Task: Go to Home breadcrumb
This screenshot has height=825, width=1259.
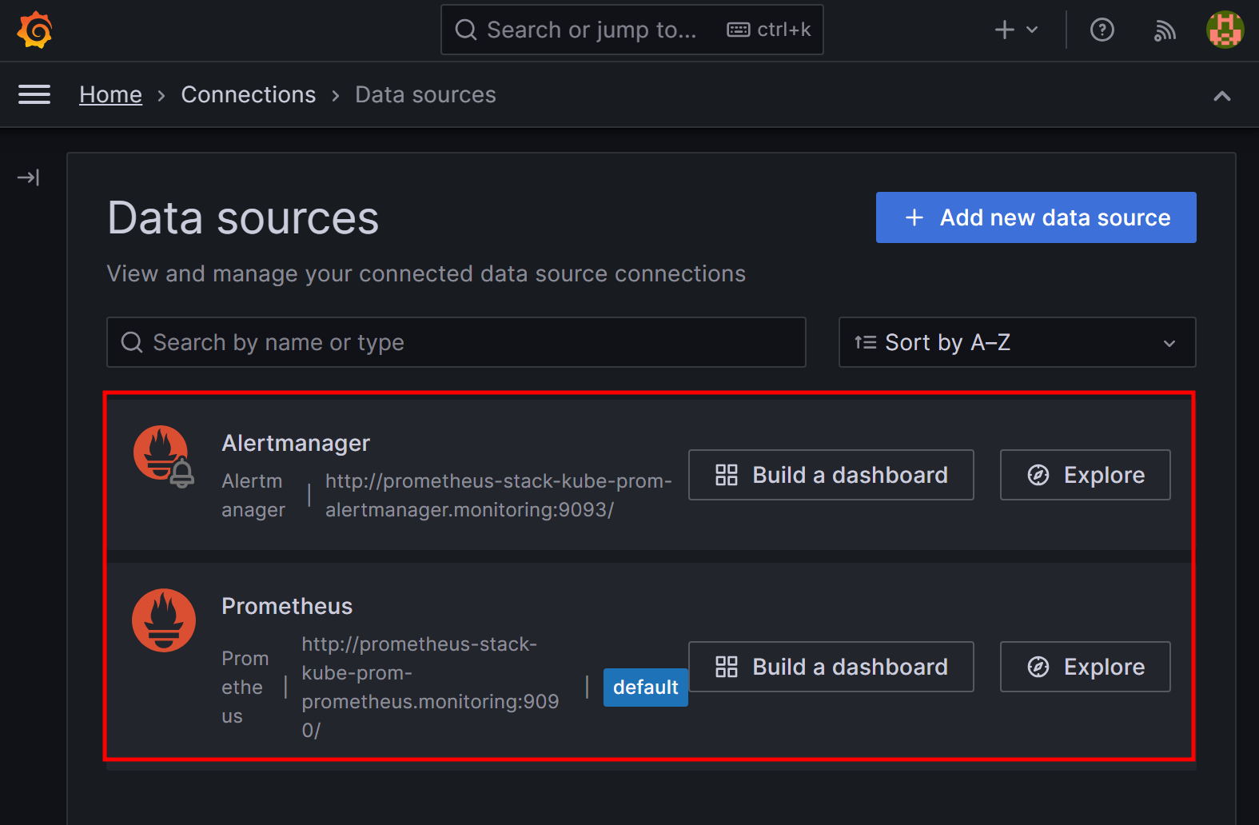Action: click(x=110, y=94)
